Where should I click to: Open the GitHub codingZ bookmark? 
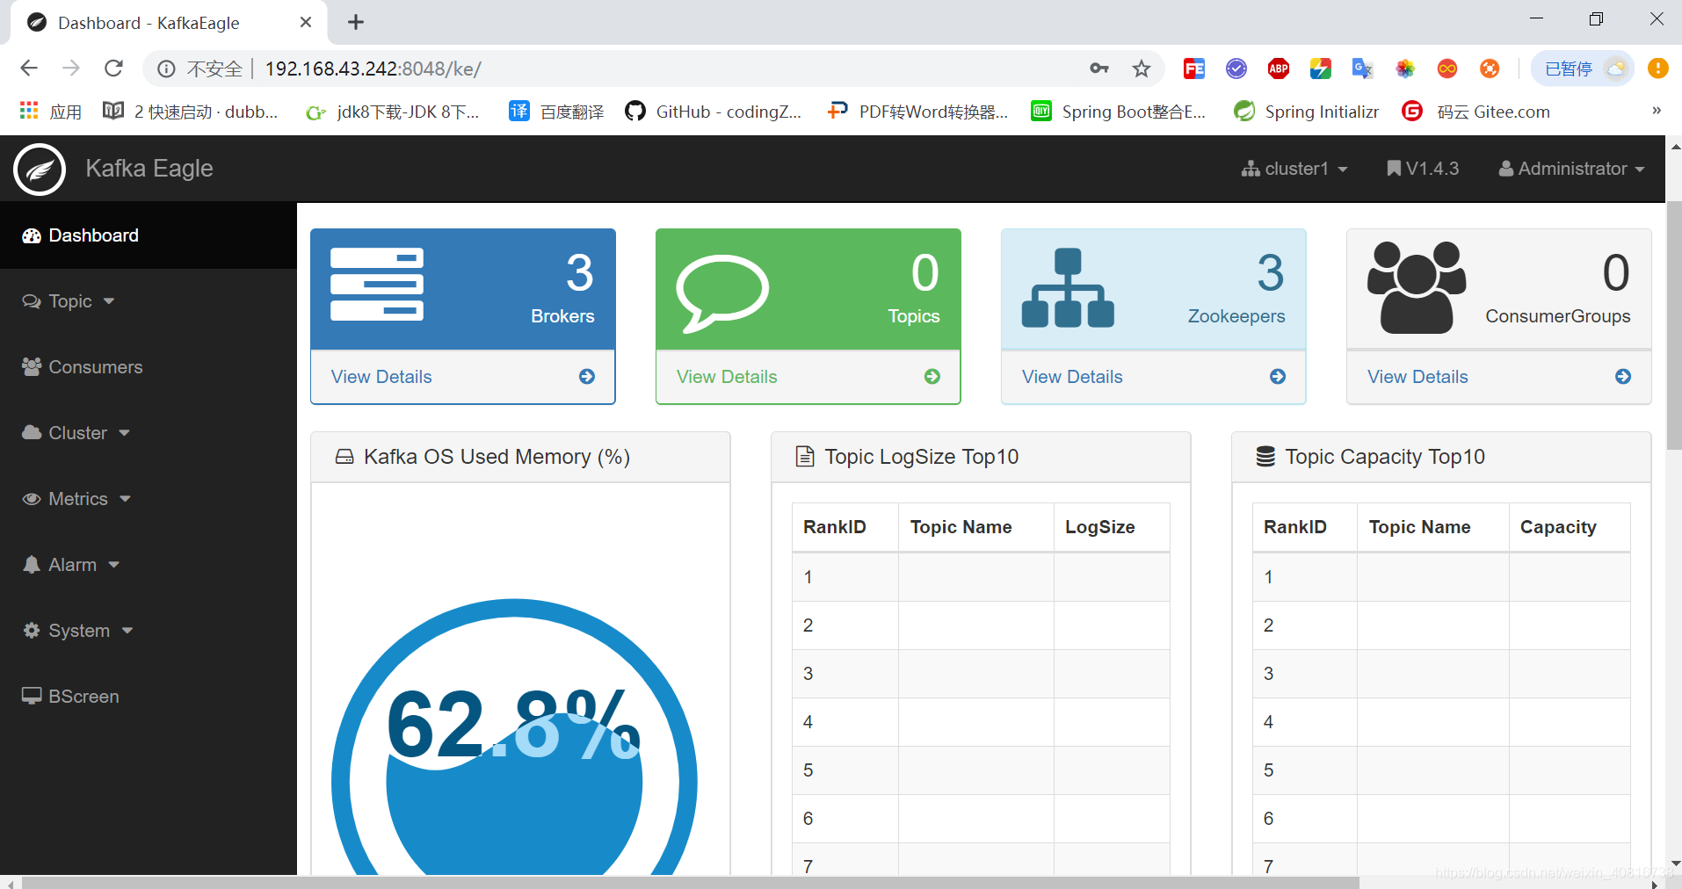point(713,112)
